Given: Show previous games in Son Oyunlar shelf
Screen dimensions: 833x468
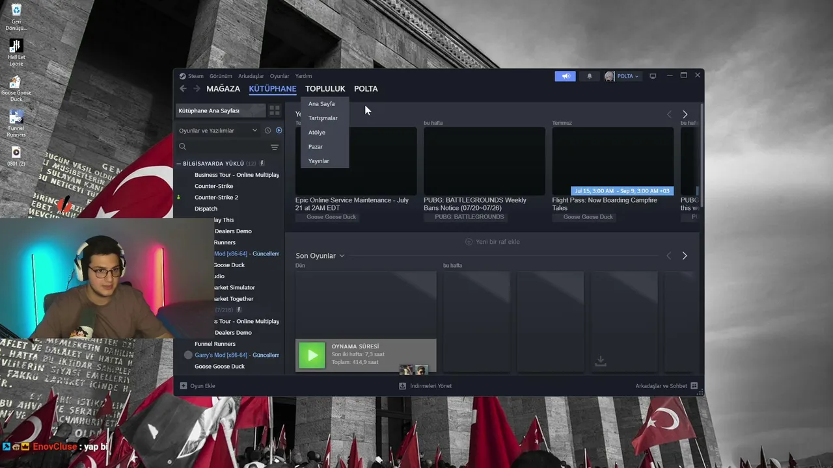Looking at the screenshot, I should (x=669, y=256).
